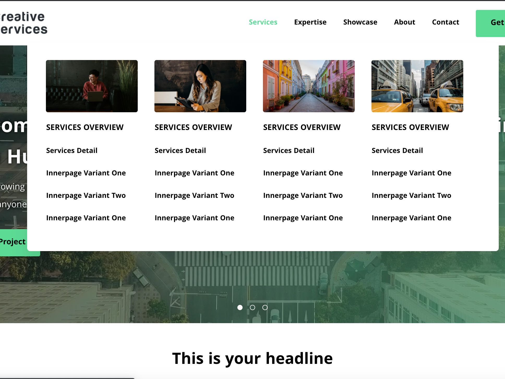The image size is (505, 379).
Task: Select Innerpage Variant Two in third column
Action: pos(303,196)
